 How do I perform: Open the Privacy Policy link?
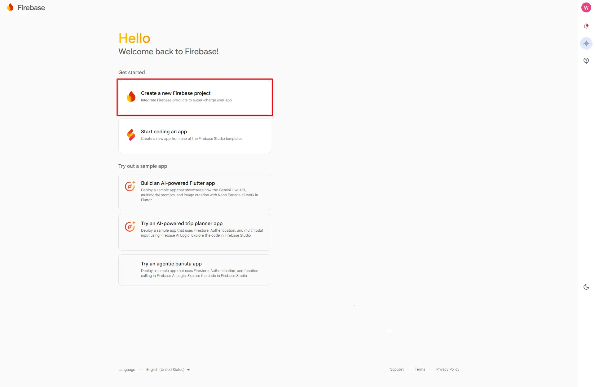pos(447,369)
